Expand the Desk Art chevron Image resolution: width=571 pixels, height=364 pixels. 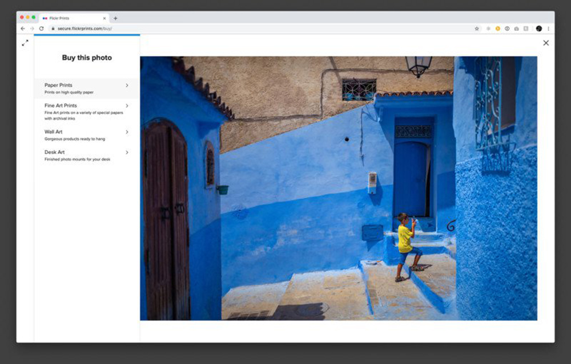127,153
